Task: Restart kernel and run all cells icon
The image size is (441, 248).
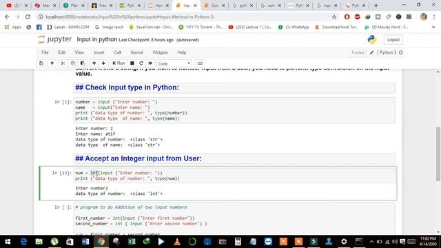Action: [150, 63]
